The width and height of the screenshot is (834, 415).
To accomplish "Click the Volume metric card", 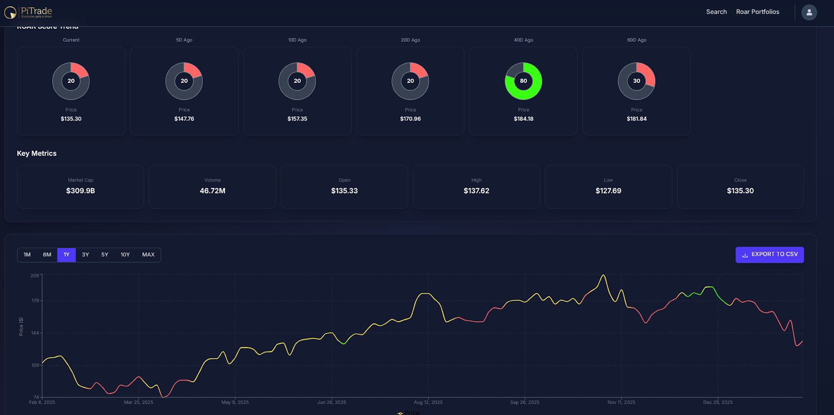I will [212, 187].
